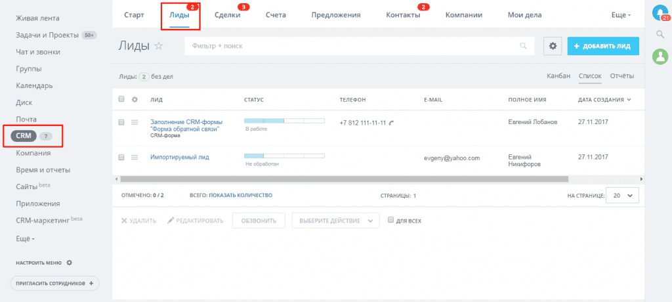Open the right sidebar search icon
Screen dimensions: 672x302
coord(660,35)
